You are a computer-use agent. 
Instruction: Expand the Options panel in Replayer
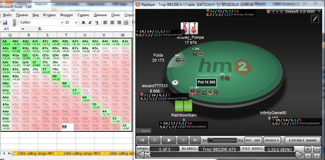(x=143, y=131)
